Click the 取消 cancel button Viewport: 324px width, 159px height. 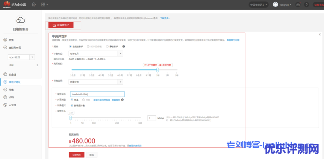pos(91,154)
